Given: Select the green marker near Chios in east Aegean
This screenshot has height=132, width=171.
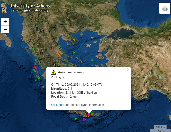Looking at the screenshot, I should pos(92,60).
